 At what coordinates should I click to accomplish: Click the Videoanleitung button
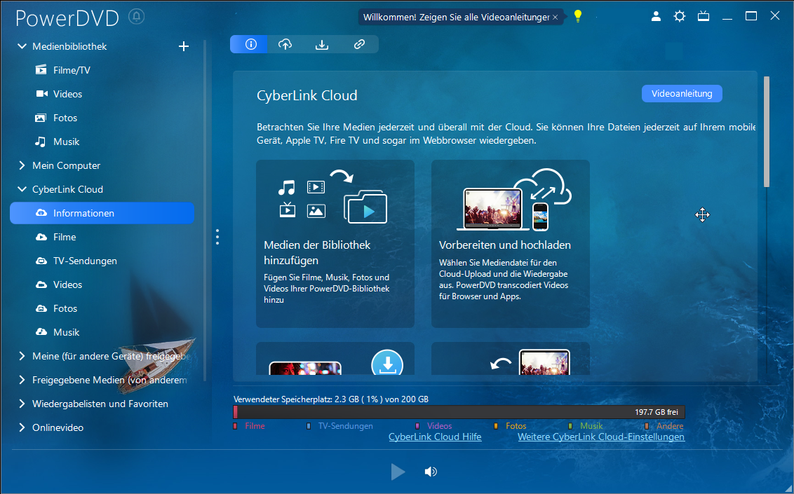[x=682, y=93]
